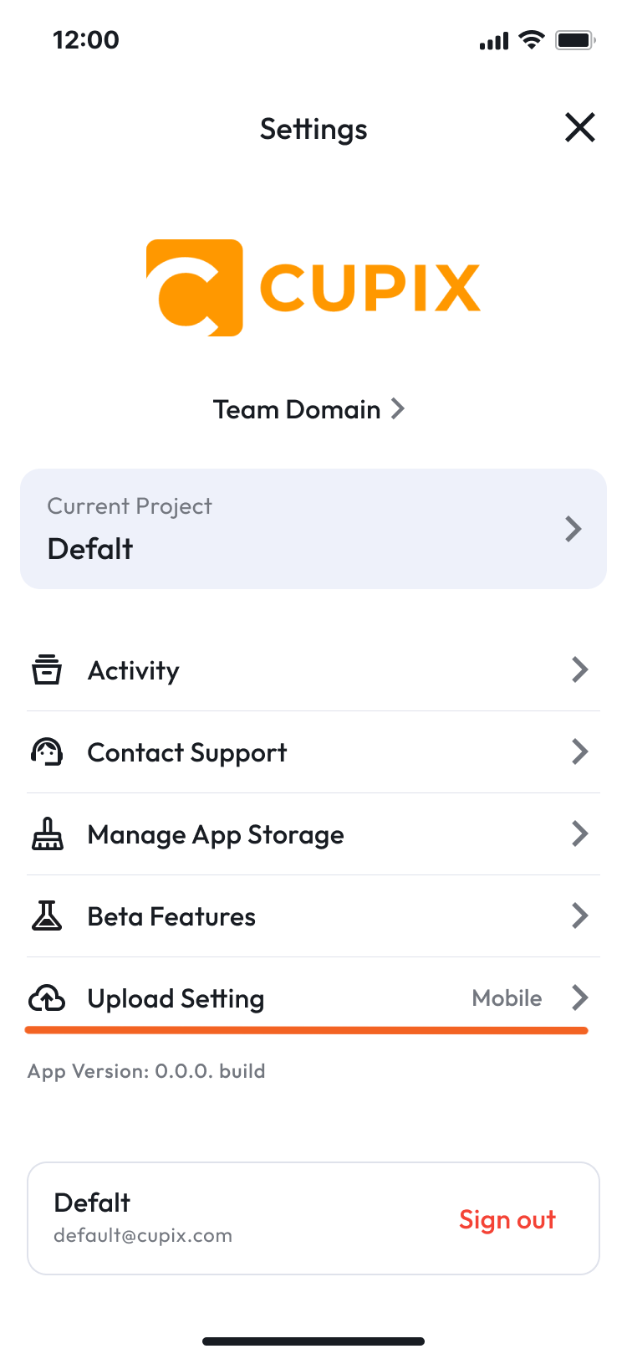This screenshot has height=1359, width=627.
Task: Tap the Upload Setting cloud icon
Action: pyautogui.click(x=47, y=998)
